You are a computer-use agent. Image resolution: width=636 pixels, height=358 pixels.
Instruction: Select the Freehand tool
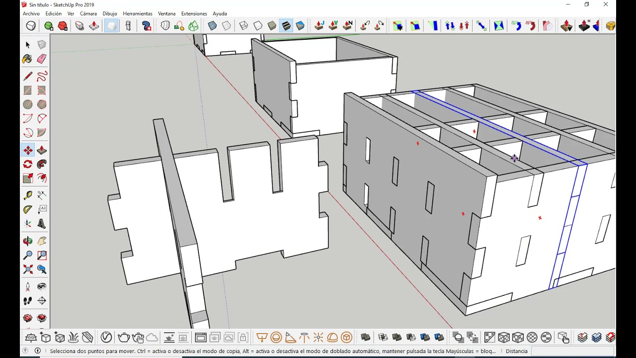click(x=42, y=76)
